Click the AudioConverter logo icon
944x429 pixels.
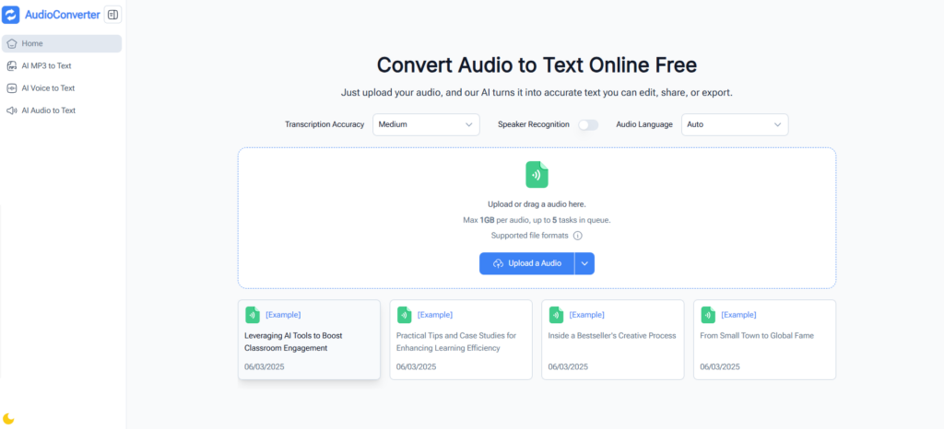pos(11,15)
